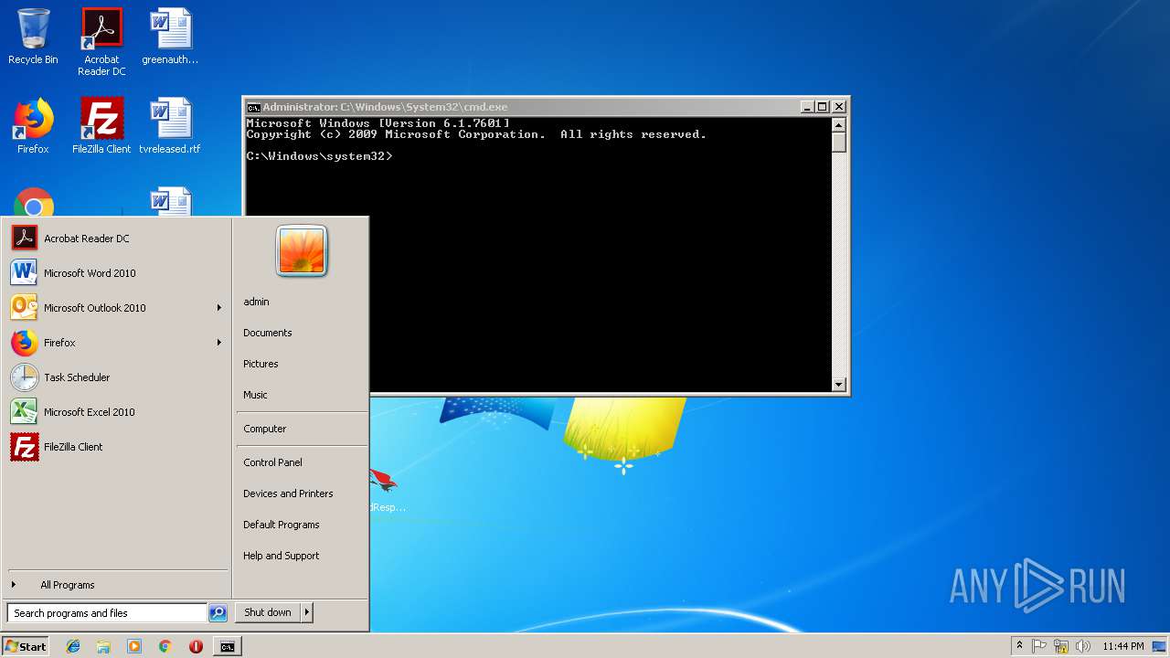This screenshot has width=1170, height=658.
Task: Open the Firefox desktop shortcut
Action: point(33,126)
